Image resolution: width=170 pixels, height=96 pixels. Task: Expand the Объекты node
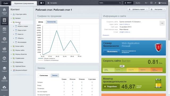point(14,38)
